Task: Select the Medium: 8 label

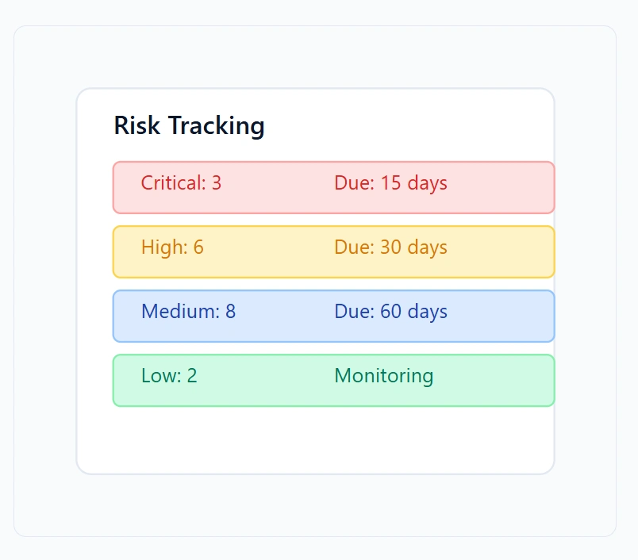Action: (188, 312)
